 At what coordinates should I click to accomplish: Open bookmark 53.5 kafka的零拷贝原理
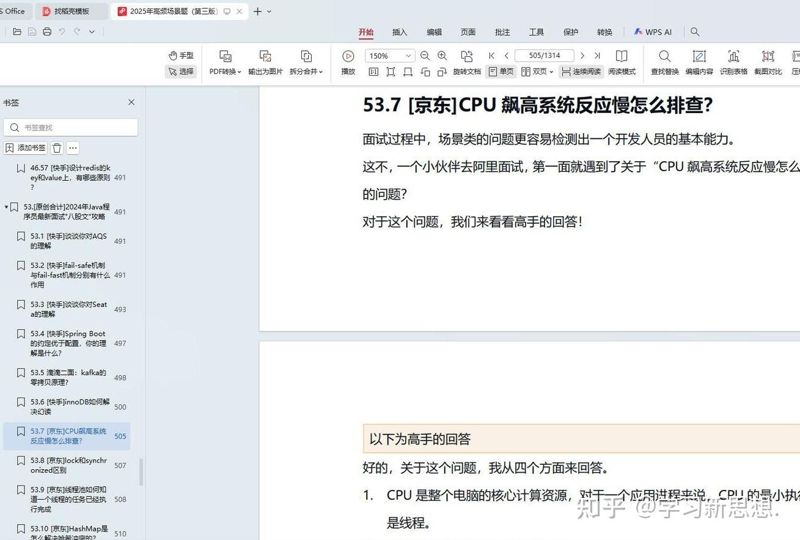coord(68,378)
